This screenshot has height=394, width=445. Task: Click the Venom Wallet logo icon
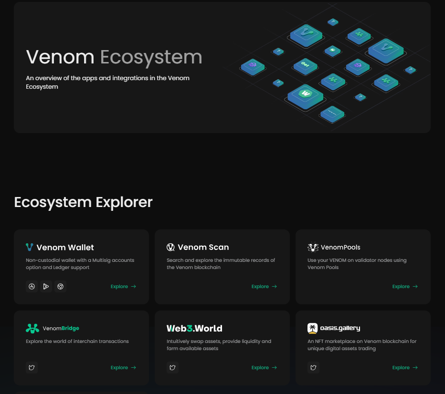click(30, 247)
